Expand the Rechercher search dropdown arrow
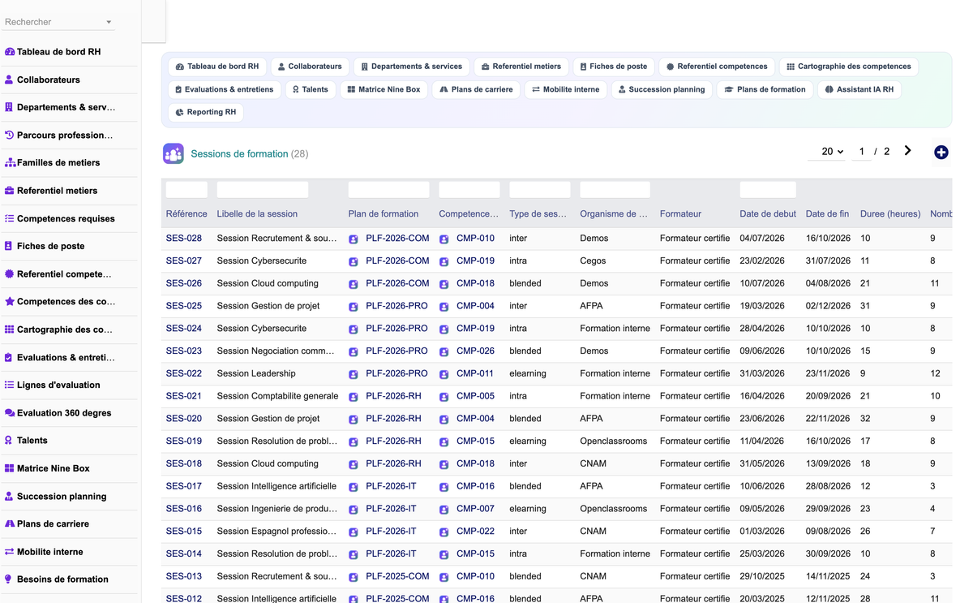The width and height of the screenshot is (973, 603). click(x=109, y=22)
